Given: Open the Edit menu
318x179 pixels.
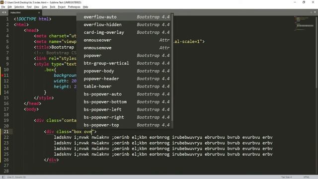Looking at the screenshot, I should pyautogui.click(x=10, y=7).
